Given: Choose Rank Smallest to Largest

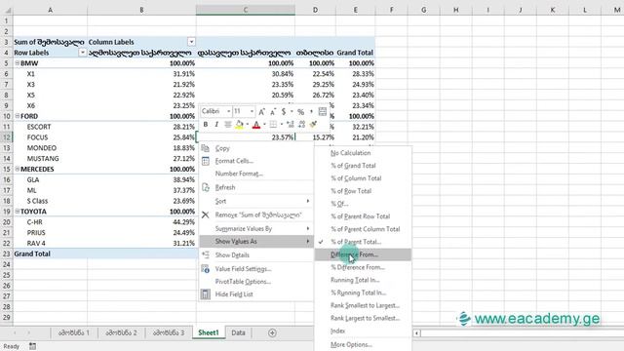Looking at the screenshot, I should click(363, 305).
